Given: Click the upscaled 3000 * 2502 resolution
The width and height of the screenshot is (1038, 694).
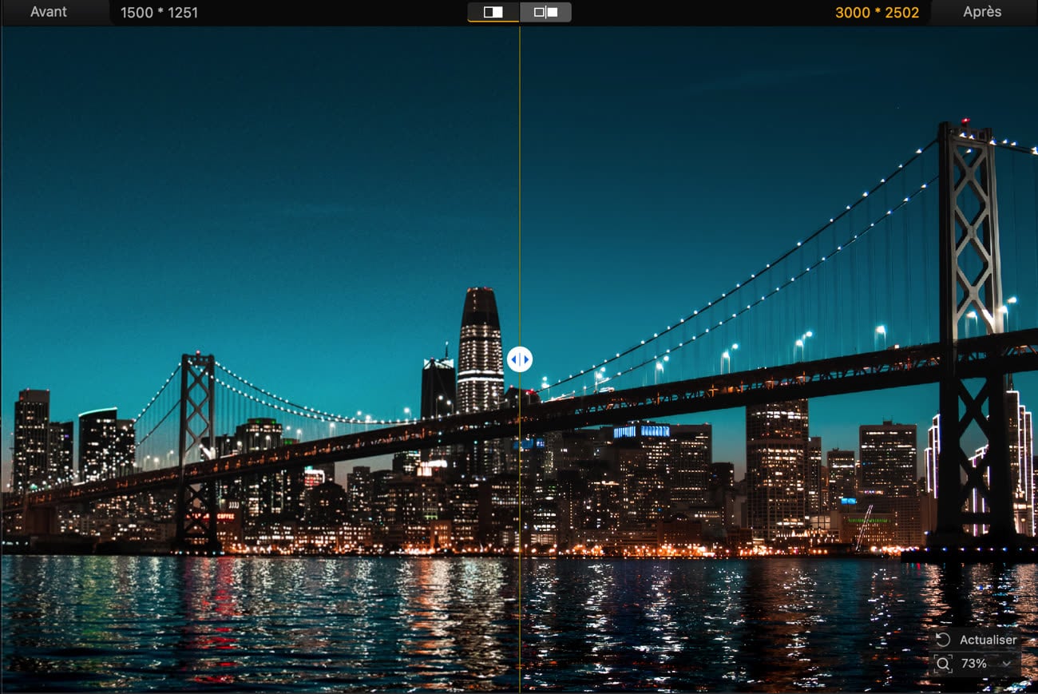Looking at the screenshot, I should [x=877, y=13].
